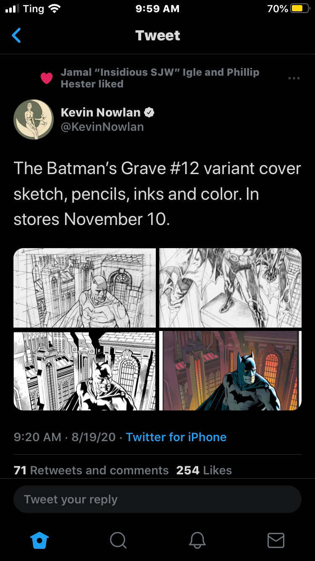Go to the Home tab icon

click(x=40, y=540)
